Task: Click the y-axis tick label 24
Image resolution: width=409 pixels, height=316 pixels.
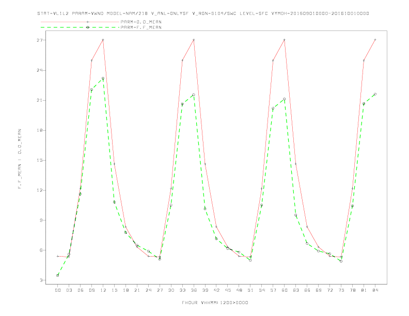Action: pyautogui.click(x=39, y=70)
